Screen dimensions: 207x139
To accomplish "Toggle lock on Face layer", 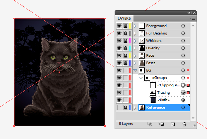I will pos(125,56).
